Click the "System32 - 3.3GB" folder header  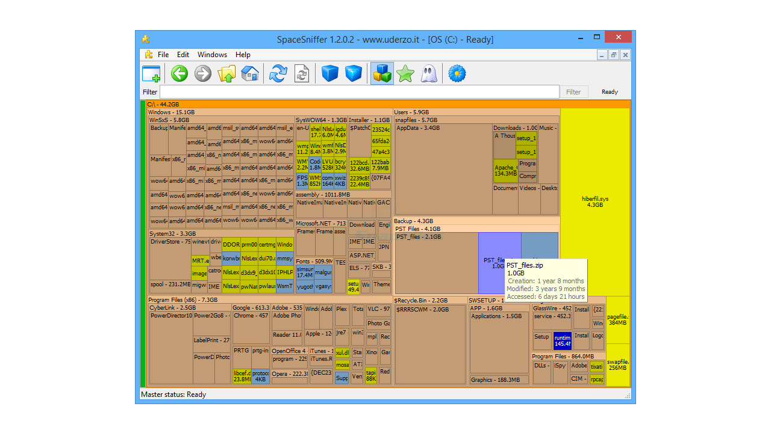tap(221, 233)
